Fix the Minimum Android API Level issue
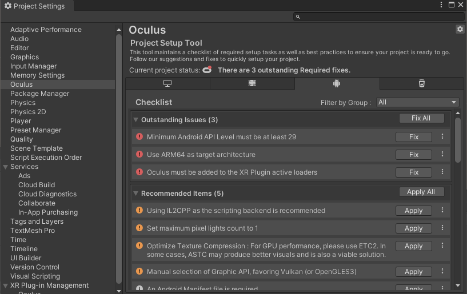 point(414,137)
